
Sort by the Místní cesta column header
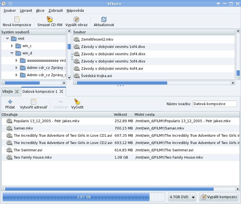[x=187, y=115]
